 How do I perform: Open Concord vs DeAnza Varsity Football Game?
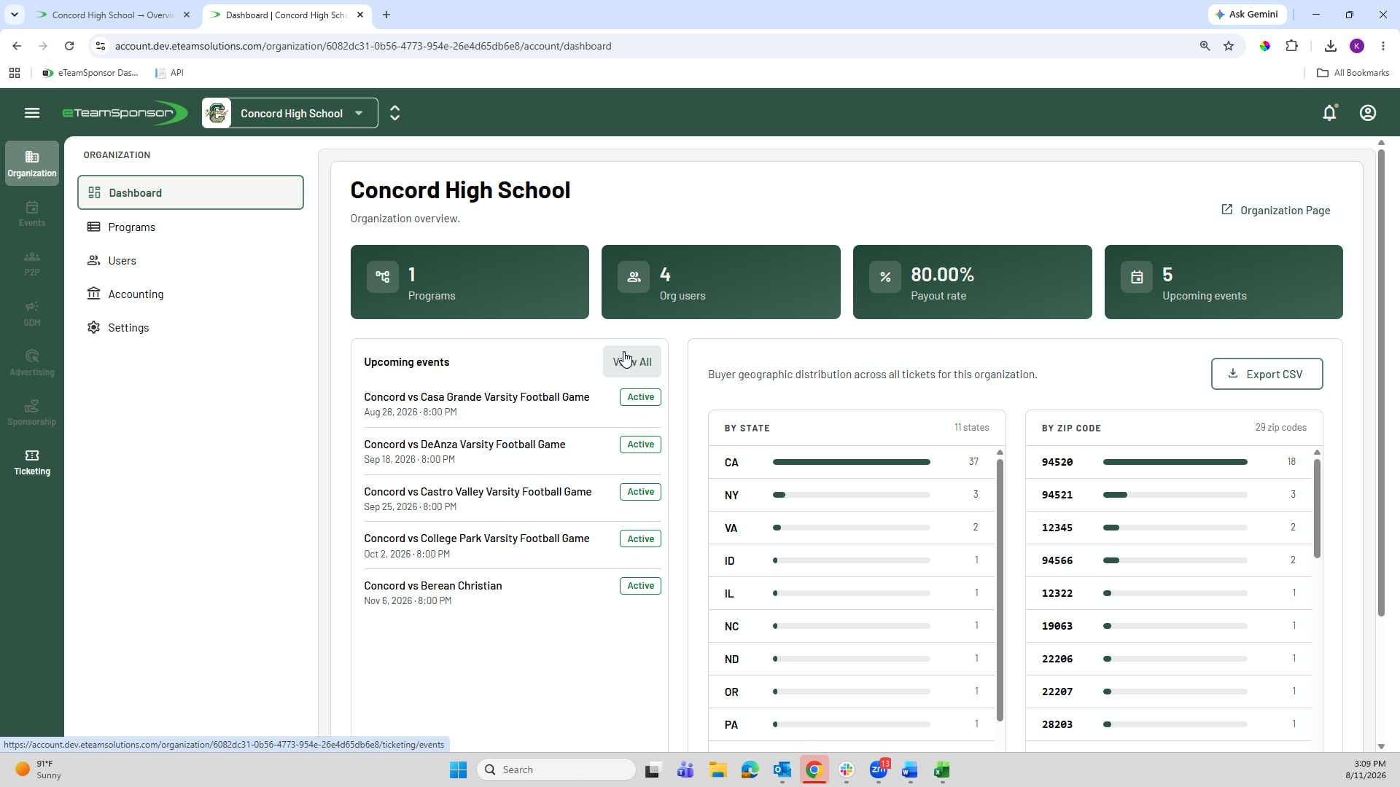(x=464, y=445)
